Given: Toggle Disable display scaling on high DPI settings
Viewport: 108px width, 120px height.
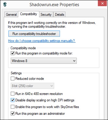Looking at the screenshot, I should pyautogui.click(x=12, y=100).
